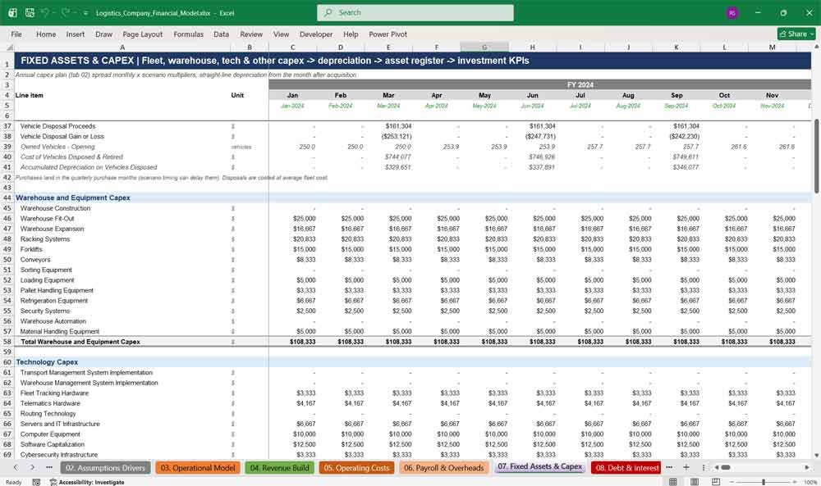The image size is (821, 486).
Task: Open the File menu
Action: click(x=16, y=34)
